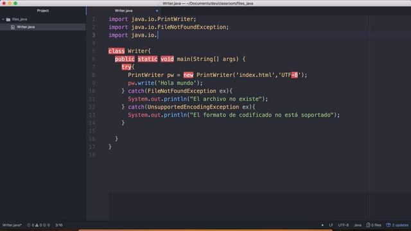Click the highlighted 'class' keyword
This screenshot has height=231, width=411.
pos(116,51)
